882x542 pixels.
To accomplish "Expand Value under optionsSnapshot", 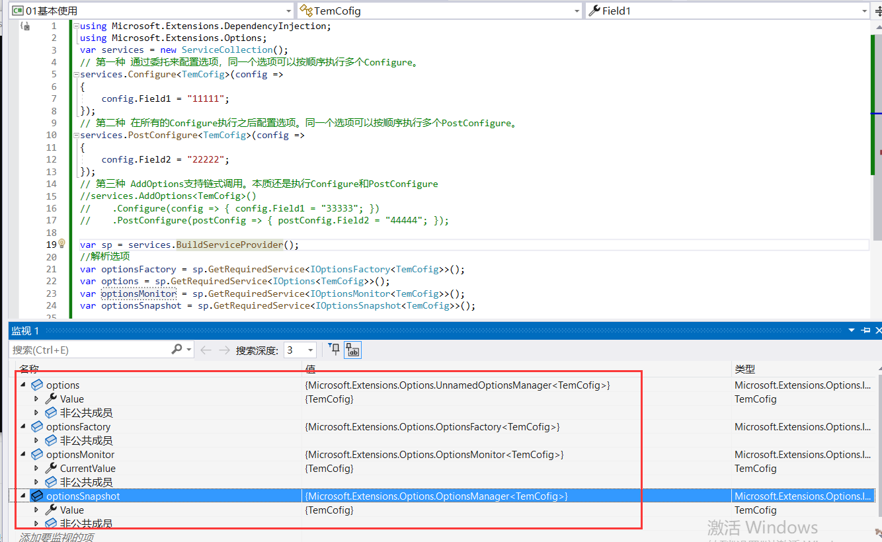I will 36,510.
